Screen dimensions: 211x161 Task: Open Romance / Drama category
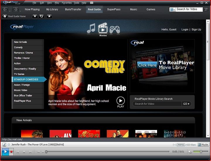[x=28, y=53]
